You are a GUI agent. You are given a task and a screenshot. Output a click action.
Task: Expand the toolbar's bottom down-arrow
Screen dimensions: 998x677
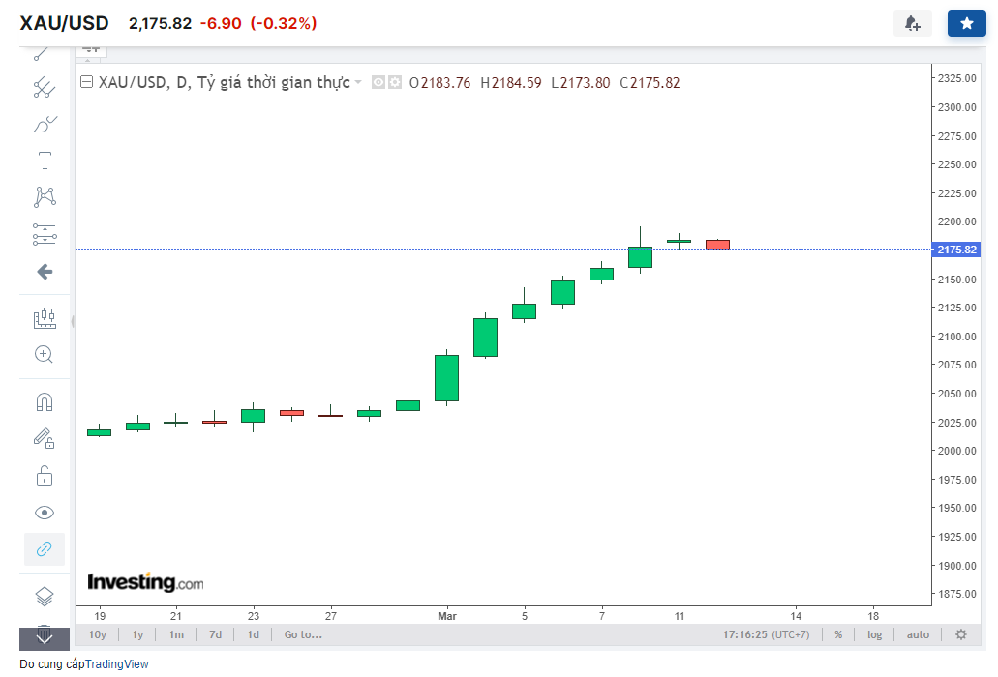tap(45, 634)
